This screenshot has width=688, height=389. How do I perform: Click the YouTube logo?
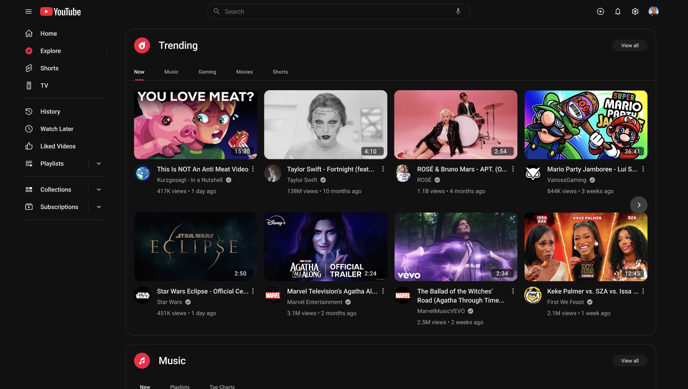(x=60, y=12)
